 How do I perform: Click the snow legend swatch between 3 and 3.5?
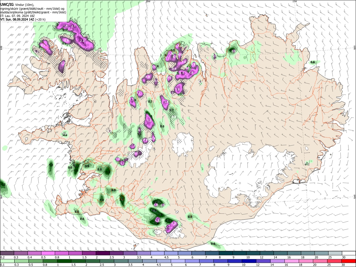pos(130,253)
